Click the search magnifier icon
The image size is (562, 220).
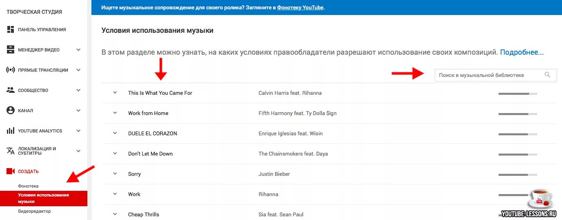pos(547,75)
